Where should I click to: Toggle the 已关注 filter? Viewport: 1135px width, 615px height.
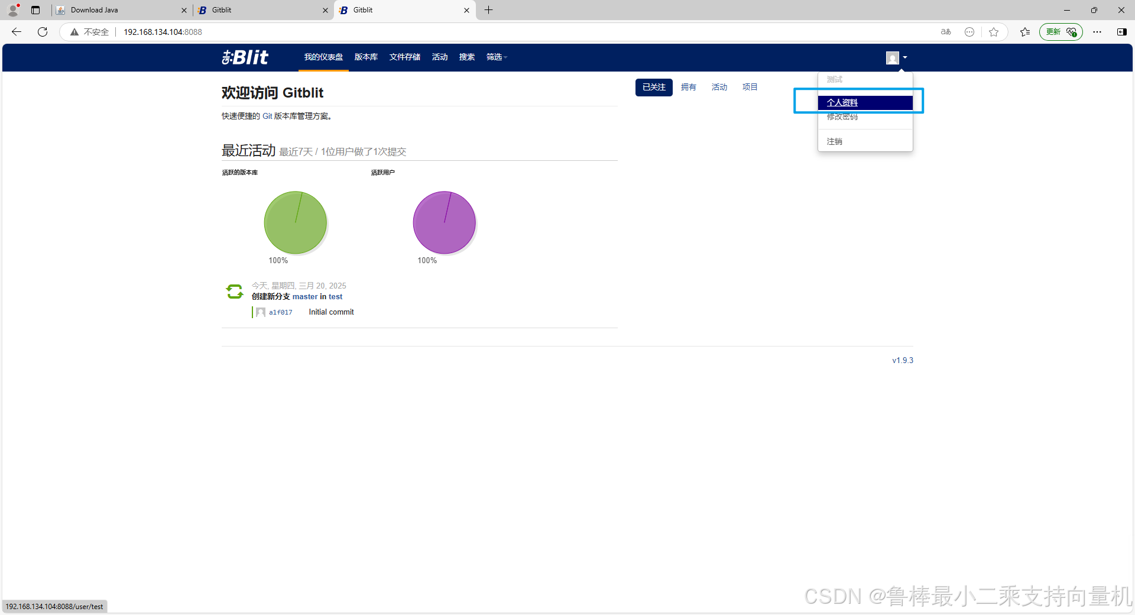[x=653, y=87]
